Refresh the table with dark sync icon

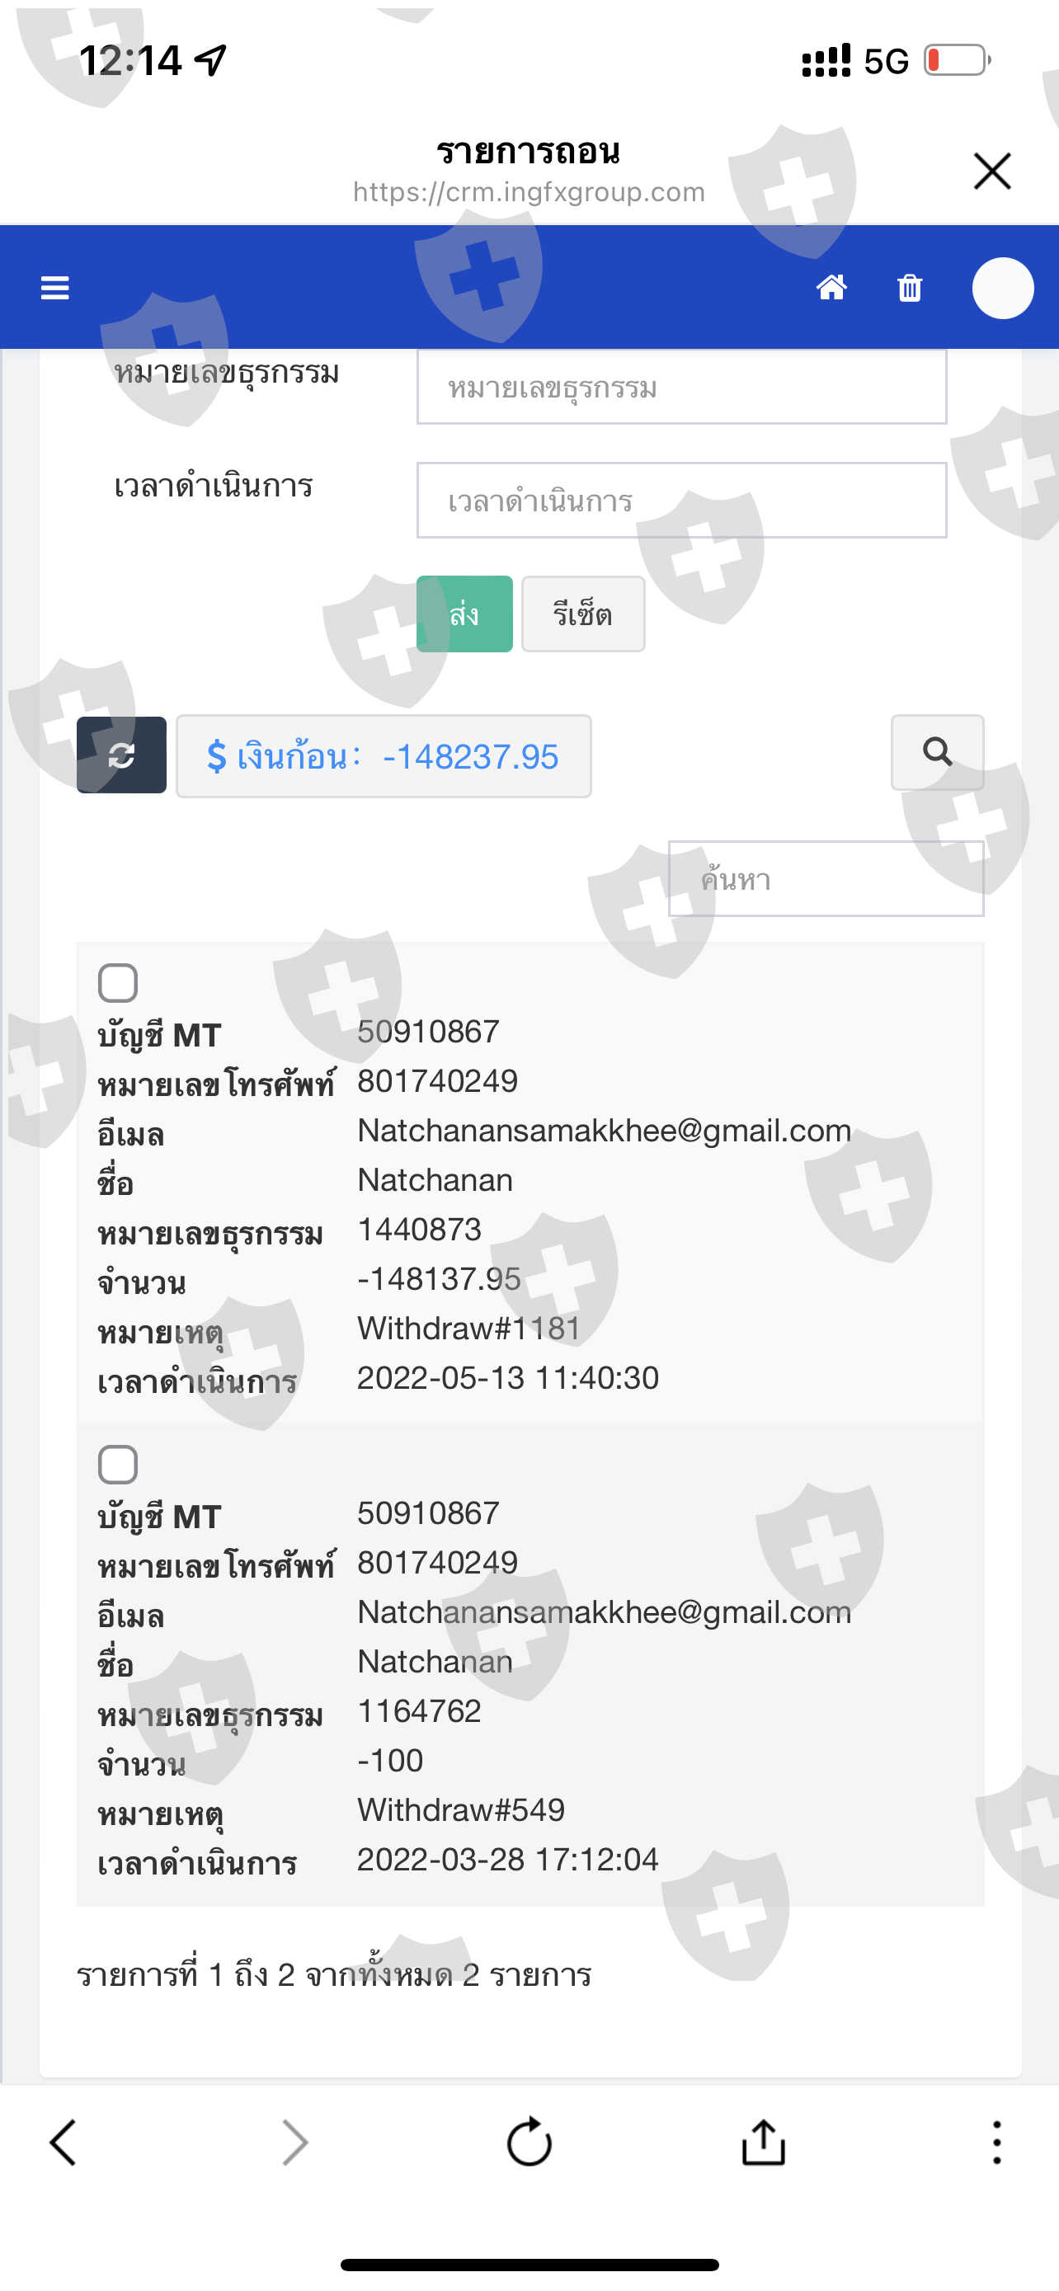click(122, 755)
